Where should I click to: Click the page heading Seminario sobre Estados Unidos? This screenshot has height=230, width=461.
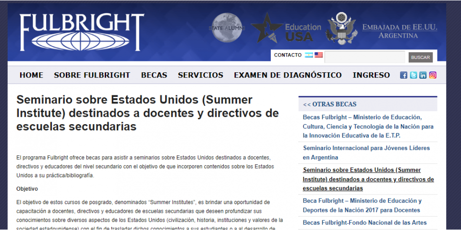tap(147, 113)
